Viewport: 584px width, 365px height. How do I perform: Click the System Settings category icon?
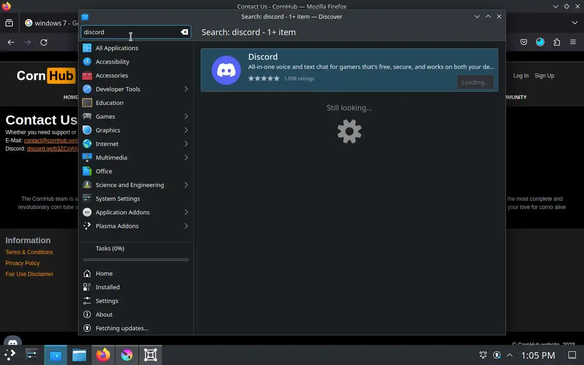click(87, 198)
